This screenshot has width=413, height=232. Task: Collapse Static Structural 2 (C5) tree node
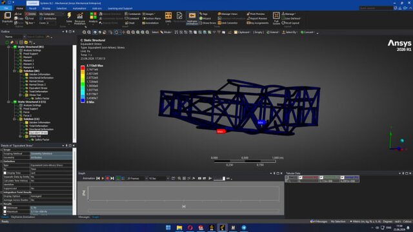pos(8,102)
